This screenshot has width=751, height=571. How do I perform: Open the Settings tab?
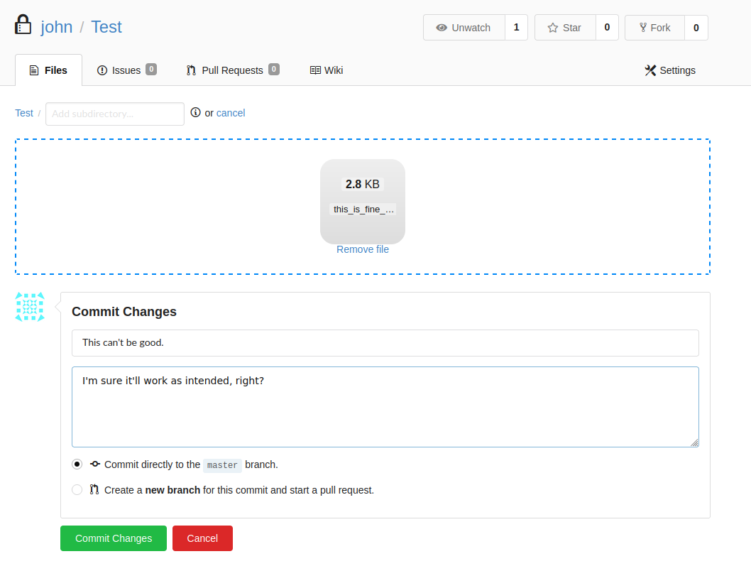[670, 70]
